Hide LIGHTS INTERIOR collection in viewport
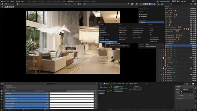 [x=193, y=35]
